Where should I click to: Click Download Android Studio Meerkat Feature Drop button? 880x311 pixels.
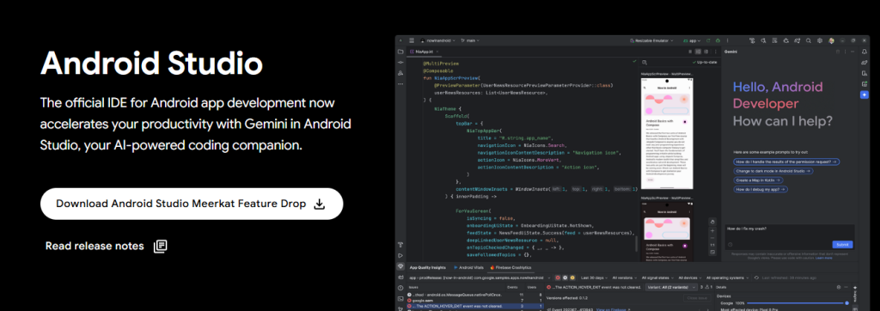click(192, 204)
